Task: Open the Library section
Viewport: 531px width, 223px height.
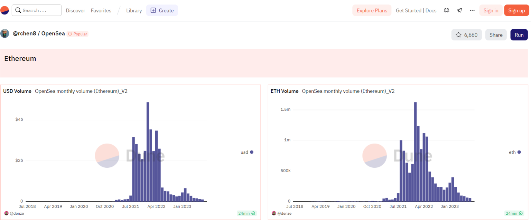Action: [x=134, y=10]
